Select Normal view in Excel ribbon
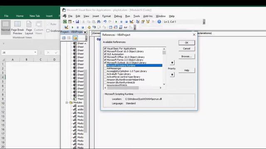Screen dimensions: 266x149 (x=5, y=27)
